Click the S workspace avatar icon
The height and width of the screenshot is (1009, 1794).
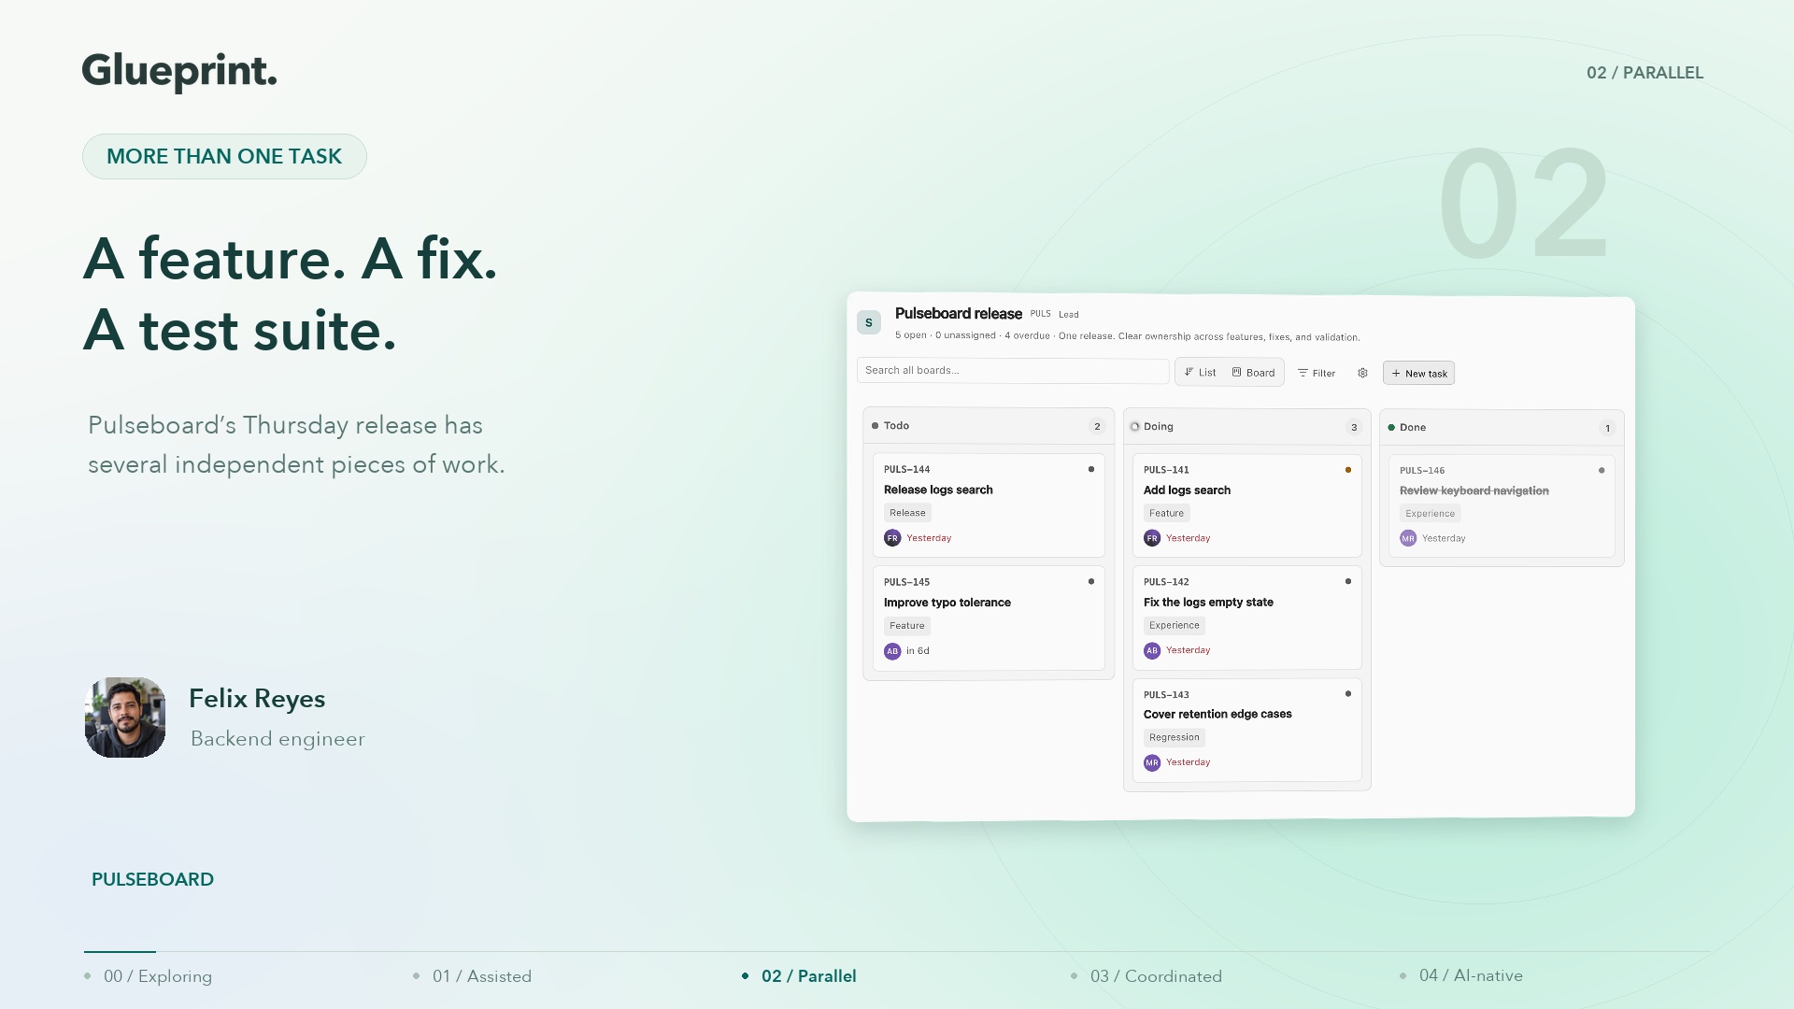pyautogui.click(x=869, y=322)
